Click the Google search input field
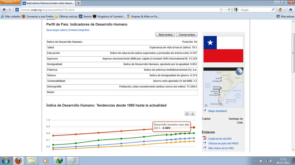This screenshot has width=295, height=165. [x=255, y=10]
